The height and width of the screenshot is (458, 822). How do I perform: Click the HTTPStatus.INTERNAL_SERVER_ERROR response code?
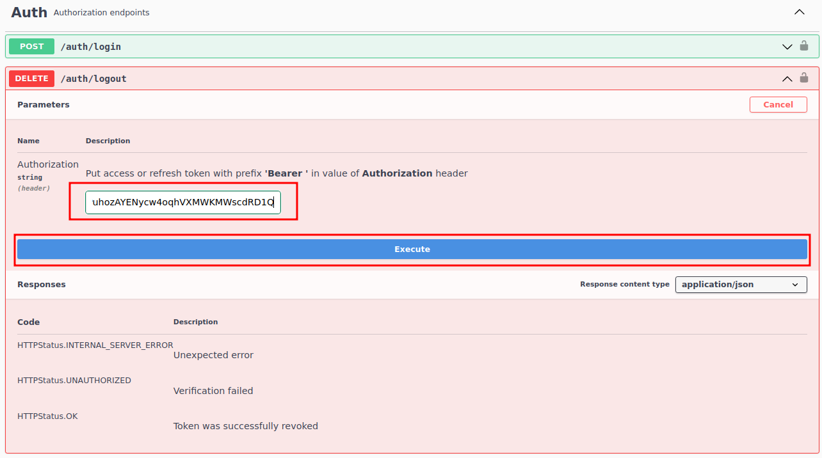click(95, 345)
